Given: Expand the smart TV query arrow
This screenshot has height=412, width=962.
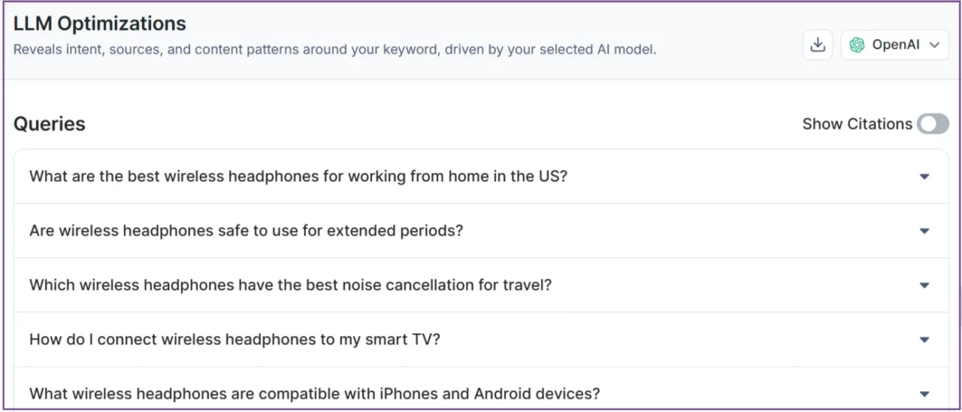Looking at the screenshot, I should (924, 340).
